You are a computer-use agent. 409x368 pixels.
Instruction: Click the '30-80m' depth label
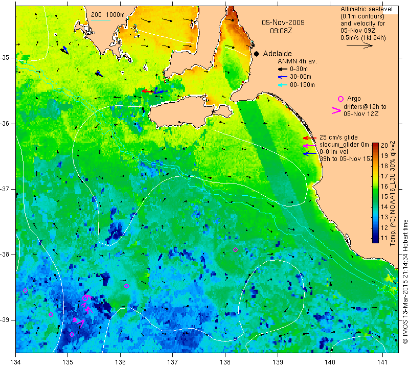tap(301, 77)
